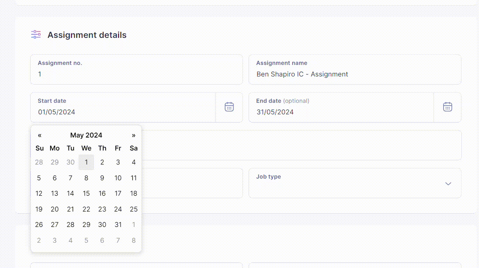Select June 8 from next month
Screen dimensions: 479x268
pyautogui.click(x=133, y=241)
